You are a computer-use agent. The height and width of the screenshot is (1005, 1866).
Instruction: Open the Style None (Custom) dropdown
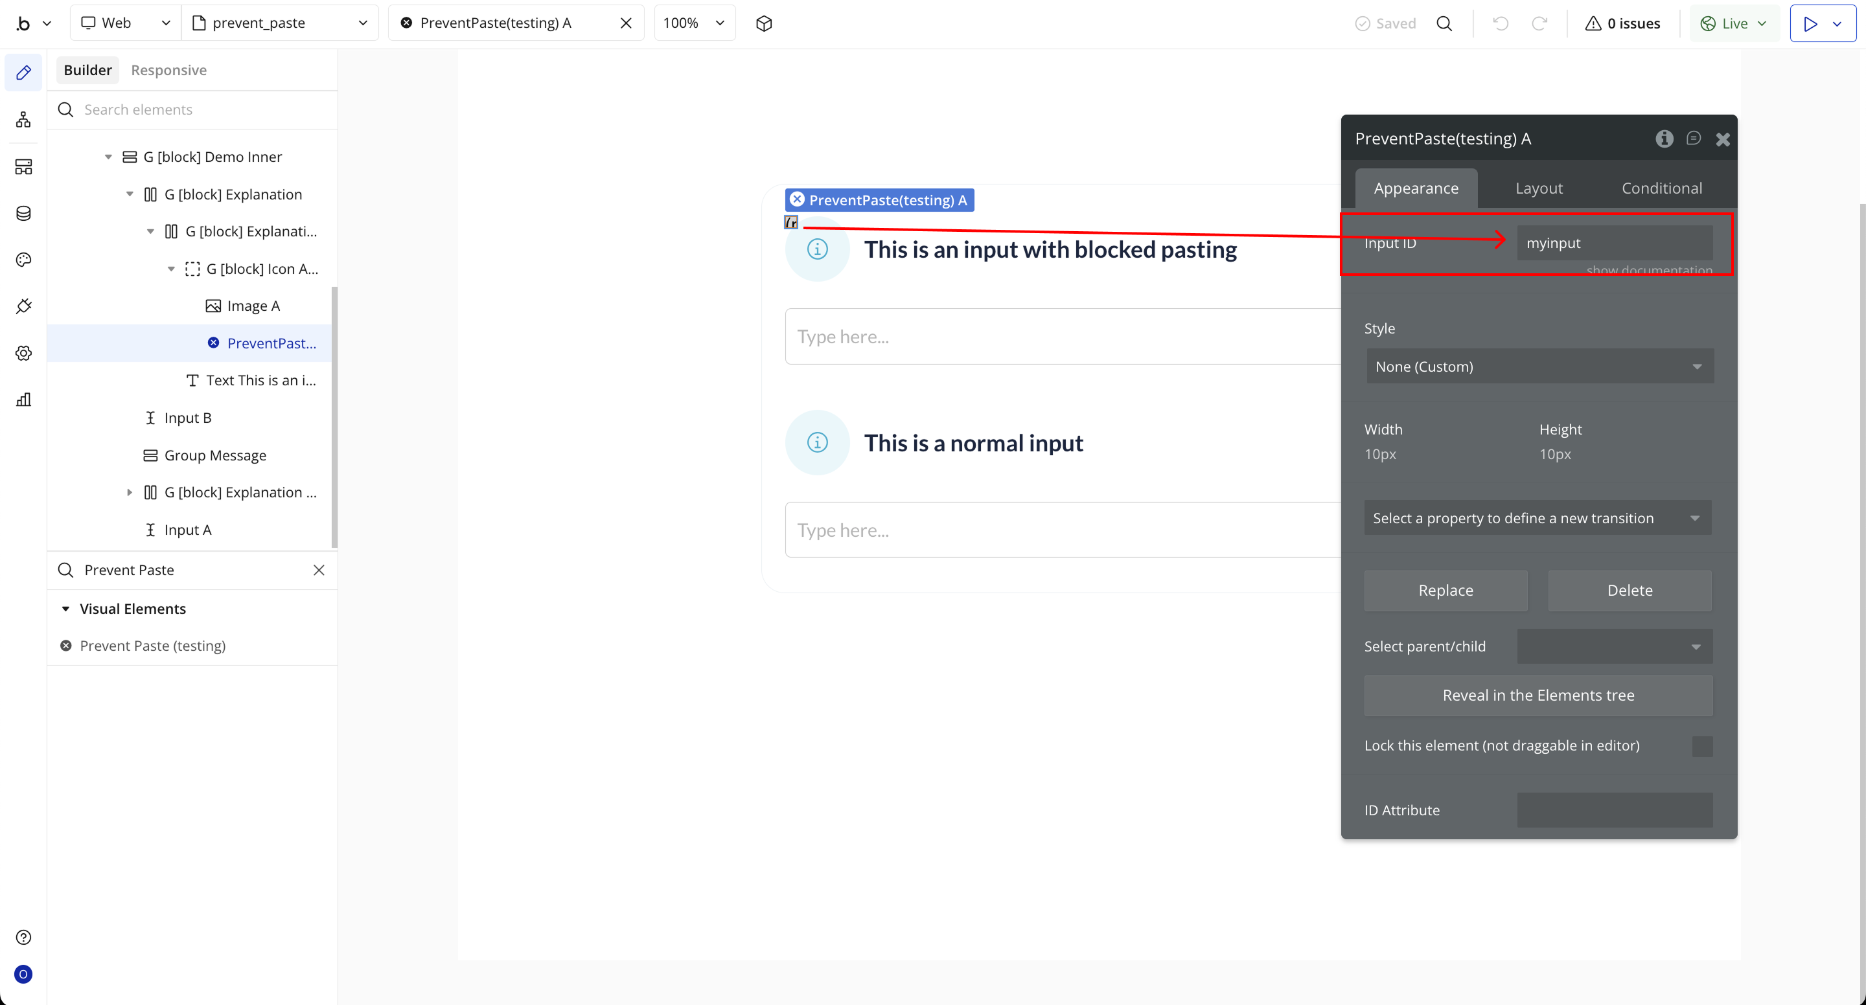tap(1539, 367)
